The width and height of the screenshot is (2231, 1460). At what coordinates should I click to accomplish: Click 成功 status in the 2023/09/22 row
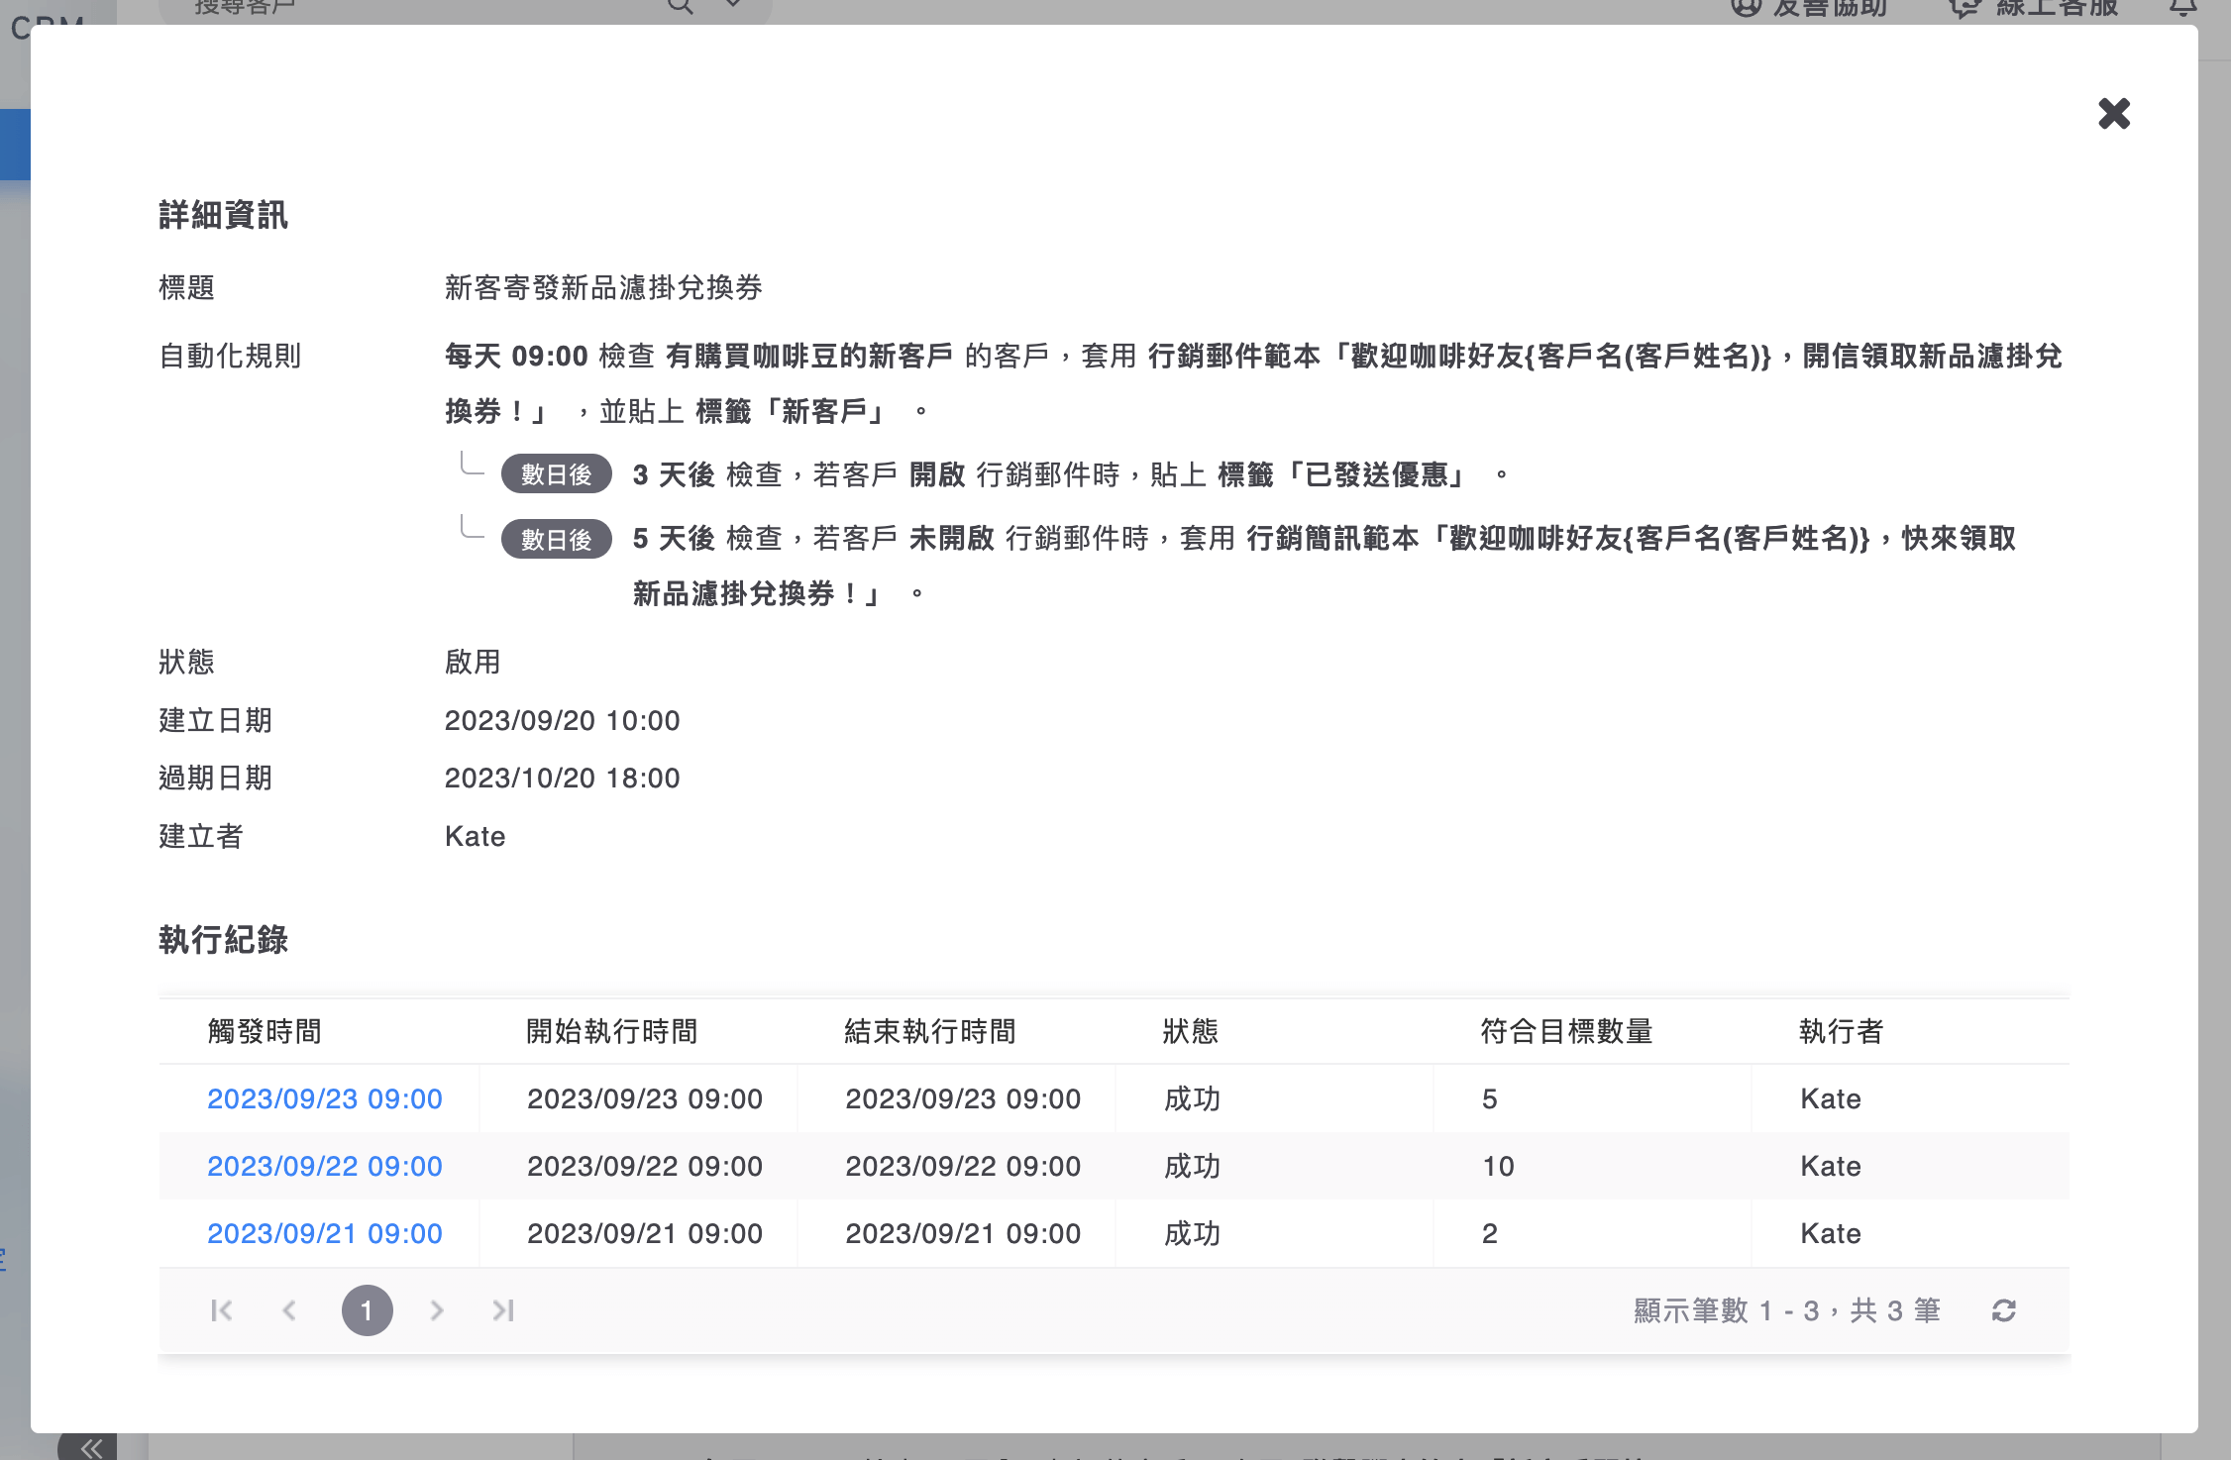pyautogui.click(x=1192, y=1166)
